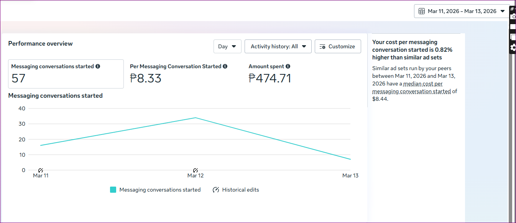Click the chart line peak at Mar 12
Screen dimensions: 516x223
[196, 118]
